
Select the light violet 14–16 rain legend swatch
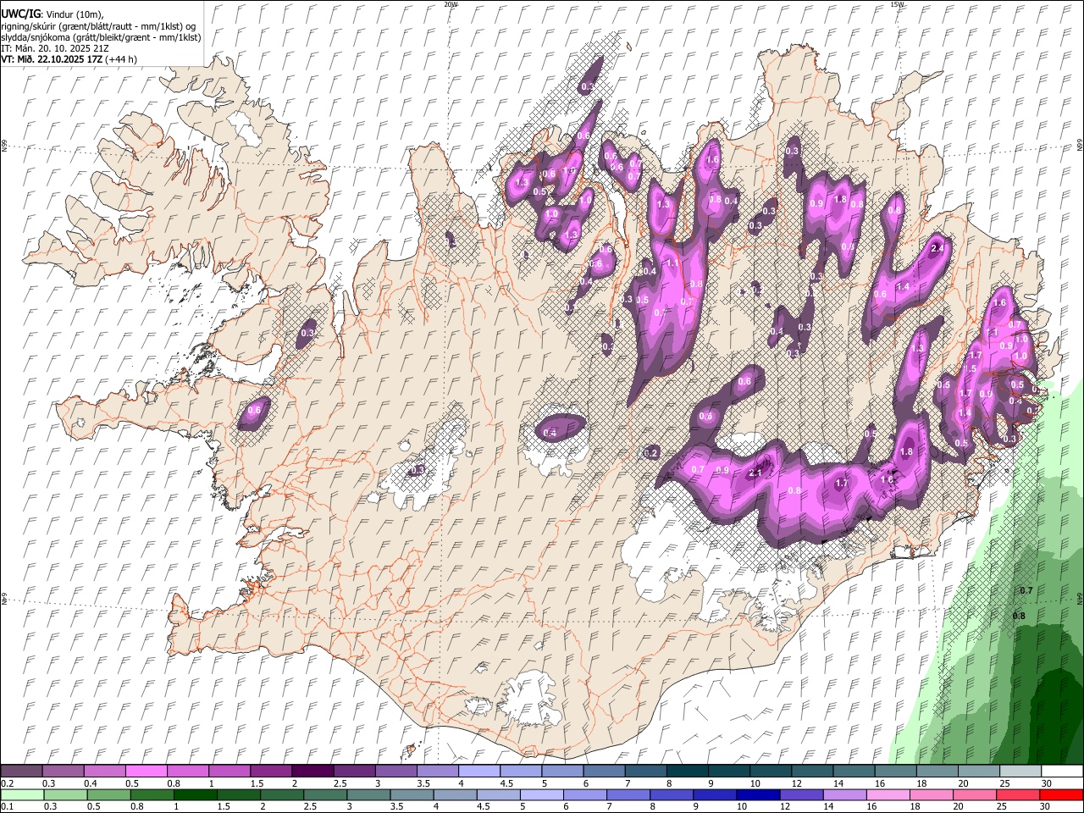(843, 795)
